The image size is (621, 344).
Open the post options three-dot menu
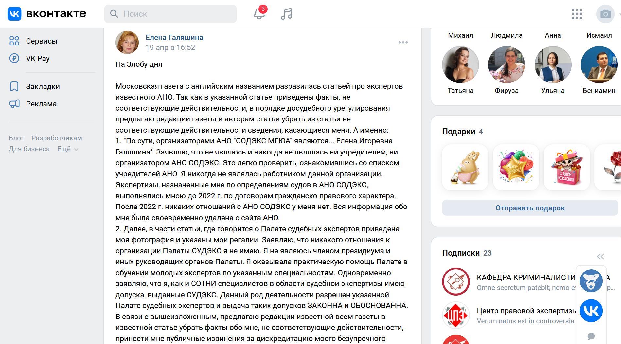click(x=403, y=42)
